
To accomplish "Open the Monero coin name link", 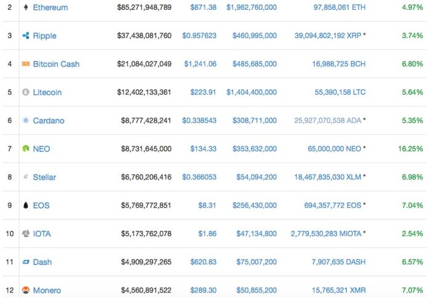I will click(47, 290).
